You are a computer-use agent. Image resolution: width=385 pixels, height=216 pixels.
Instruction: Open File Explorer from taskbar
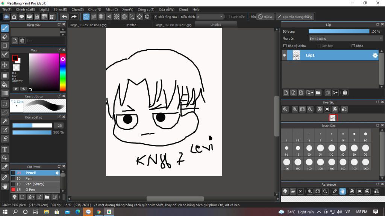tap(46, 212)
